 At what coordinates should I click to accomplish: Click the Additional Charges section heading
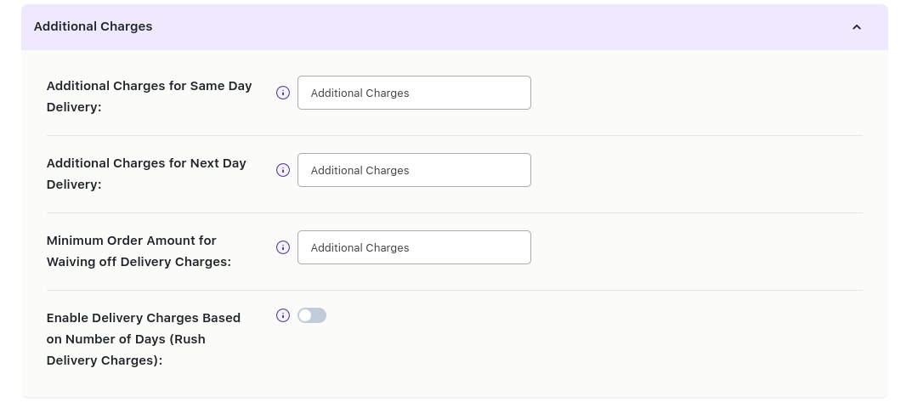pos(93,26)
